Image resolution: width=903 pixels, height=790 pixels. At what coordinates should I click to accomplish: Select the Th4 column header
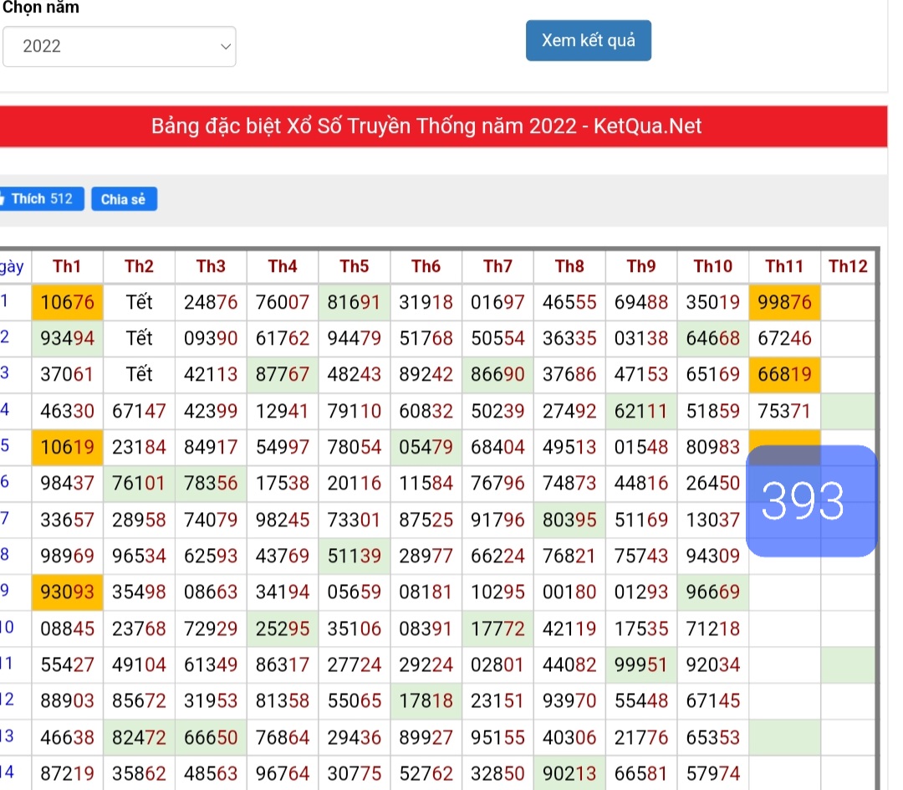tap(283, 266)
